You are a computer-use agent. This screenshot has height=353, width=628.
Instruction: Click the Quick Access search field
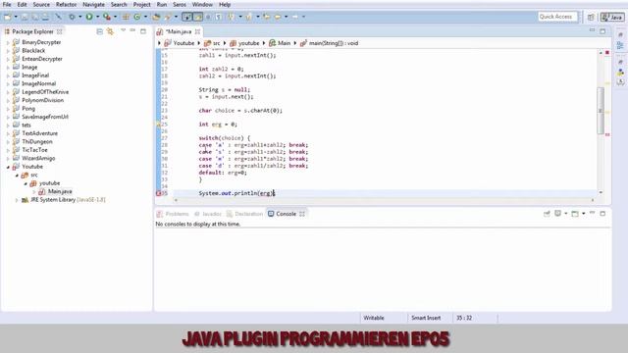point(557,17)
